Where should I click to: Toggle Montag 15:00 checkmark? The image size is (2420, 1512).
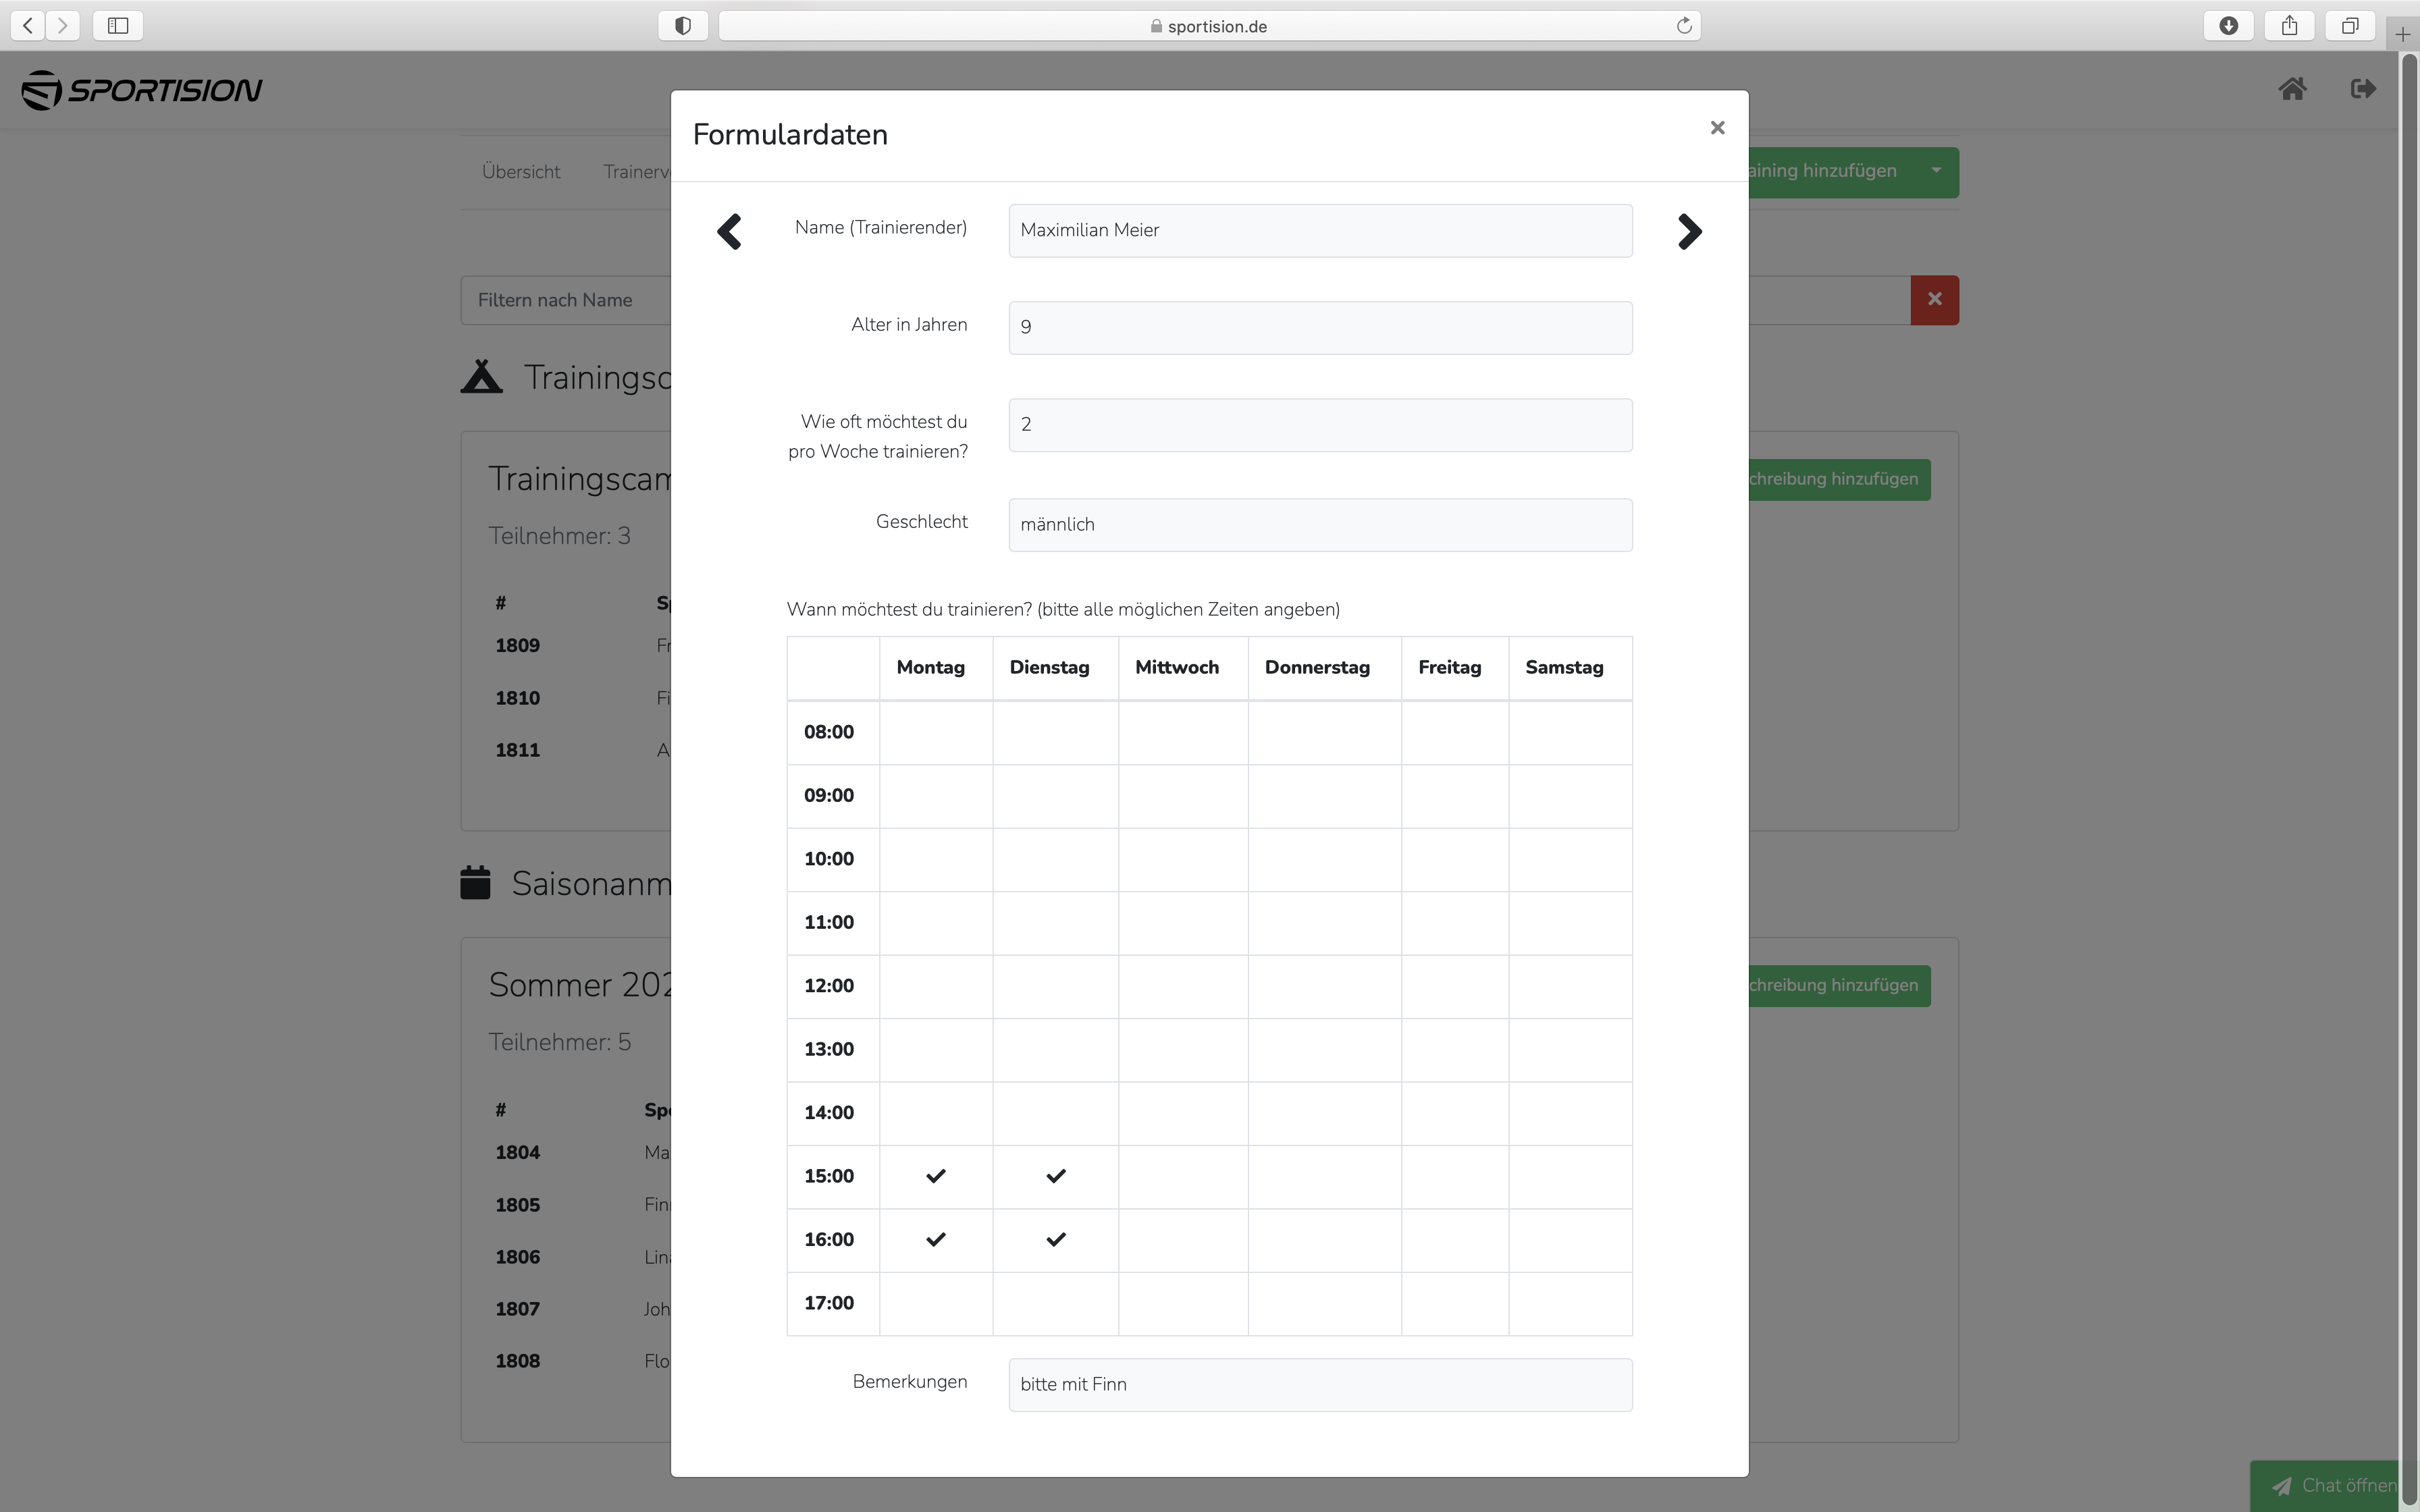(935, 1176)
